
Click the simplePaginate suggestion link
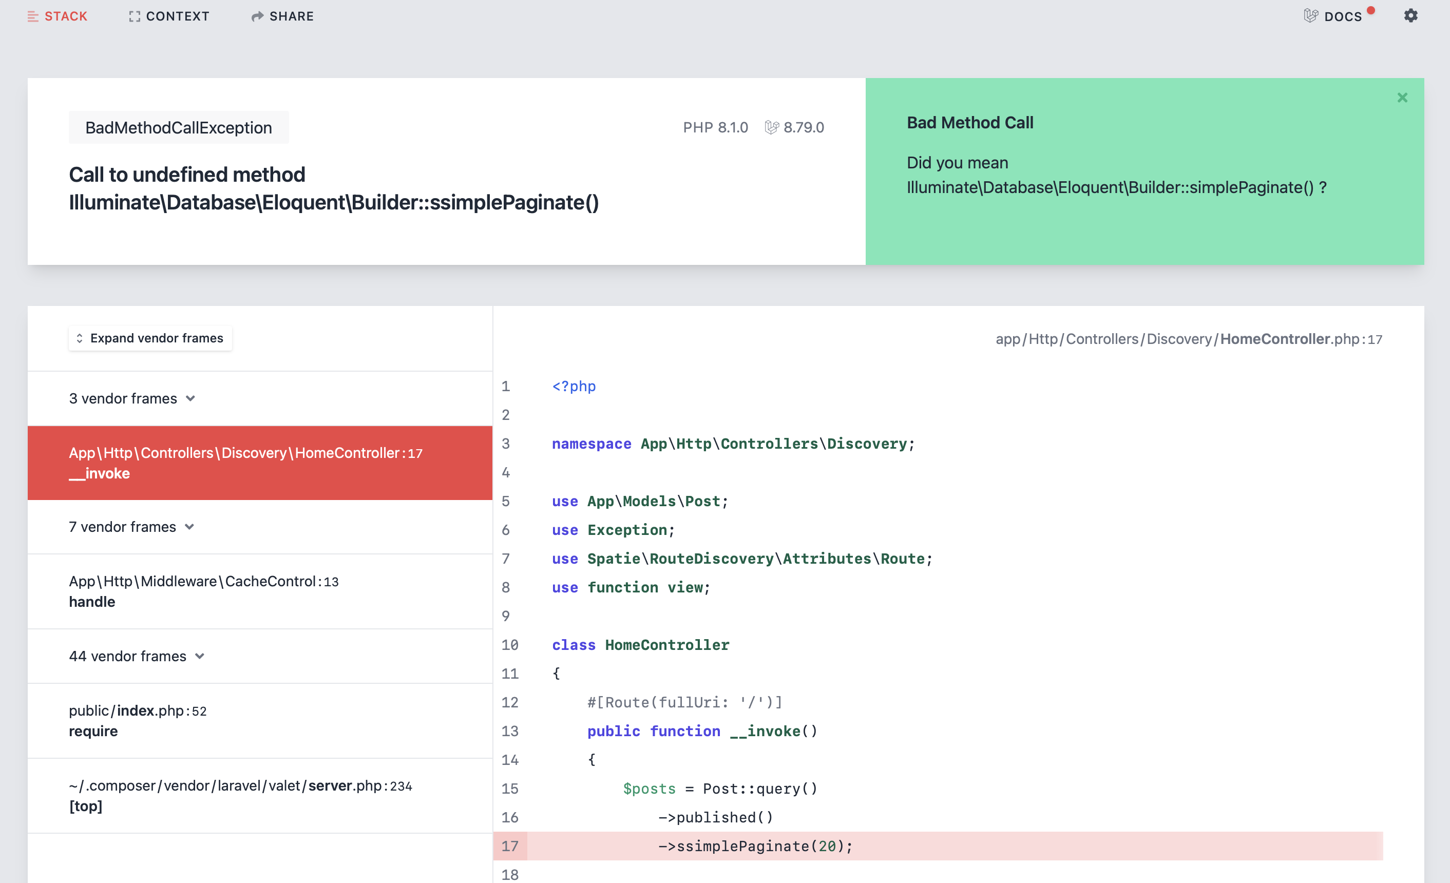click(1112, 186)
